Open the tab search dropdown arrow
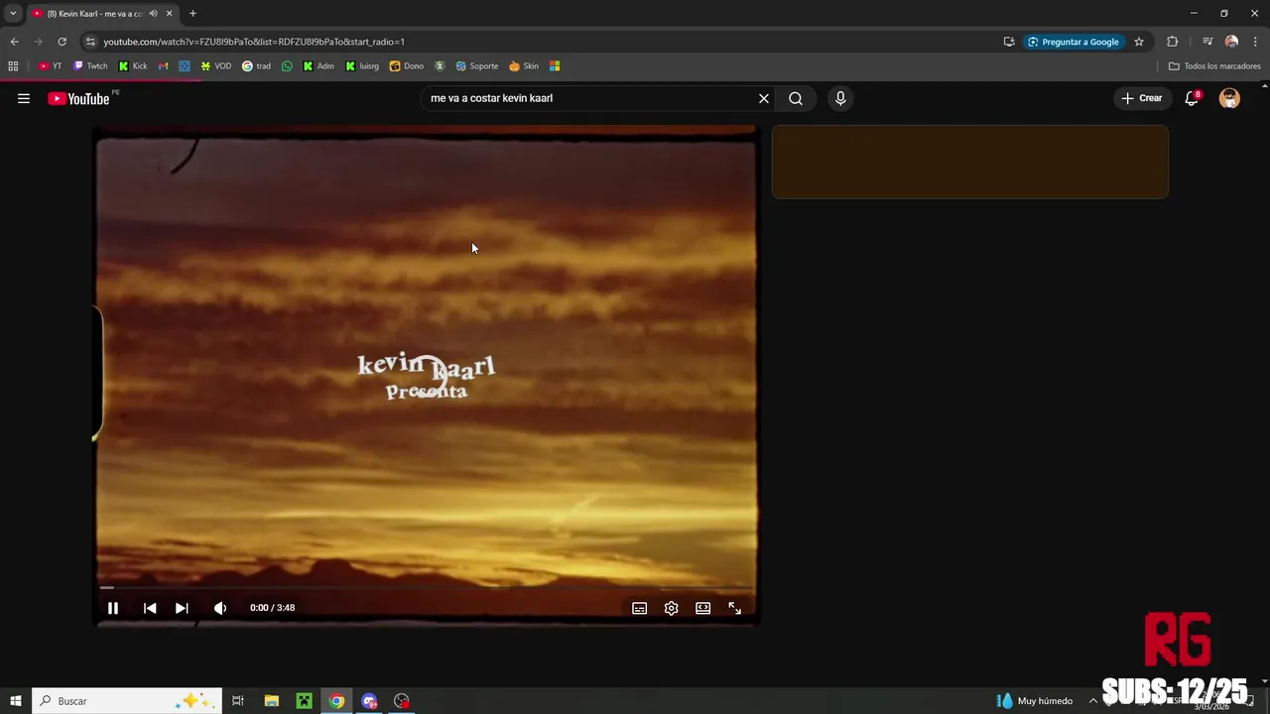This screenshot has height=714, width=1270. (13, 13)
